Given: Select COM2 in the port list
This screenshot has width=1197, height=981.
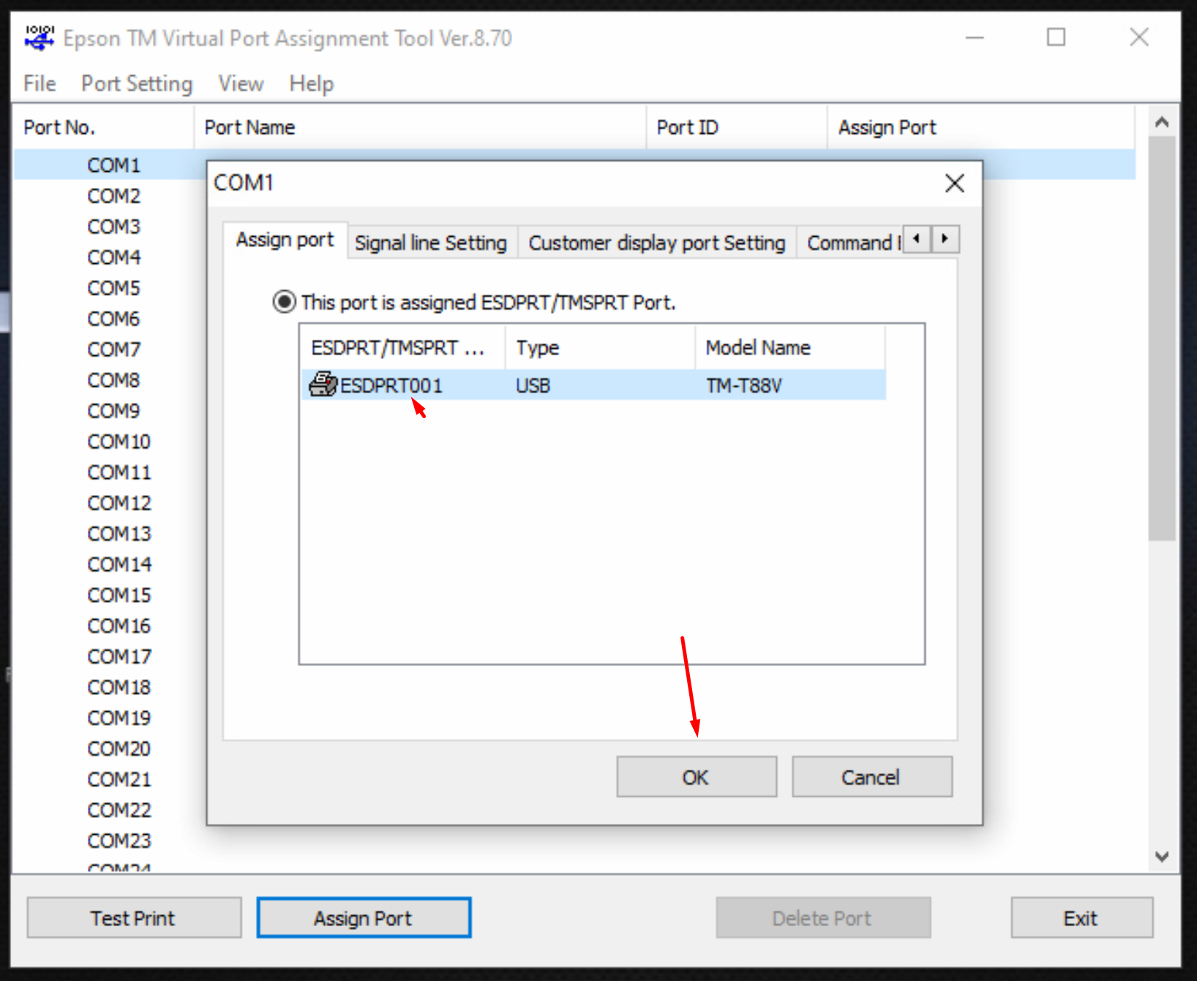Looking at the screenshot, I should pos(113,196).
